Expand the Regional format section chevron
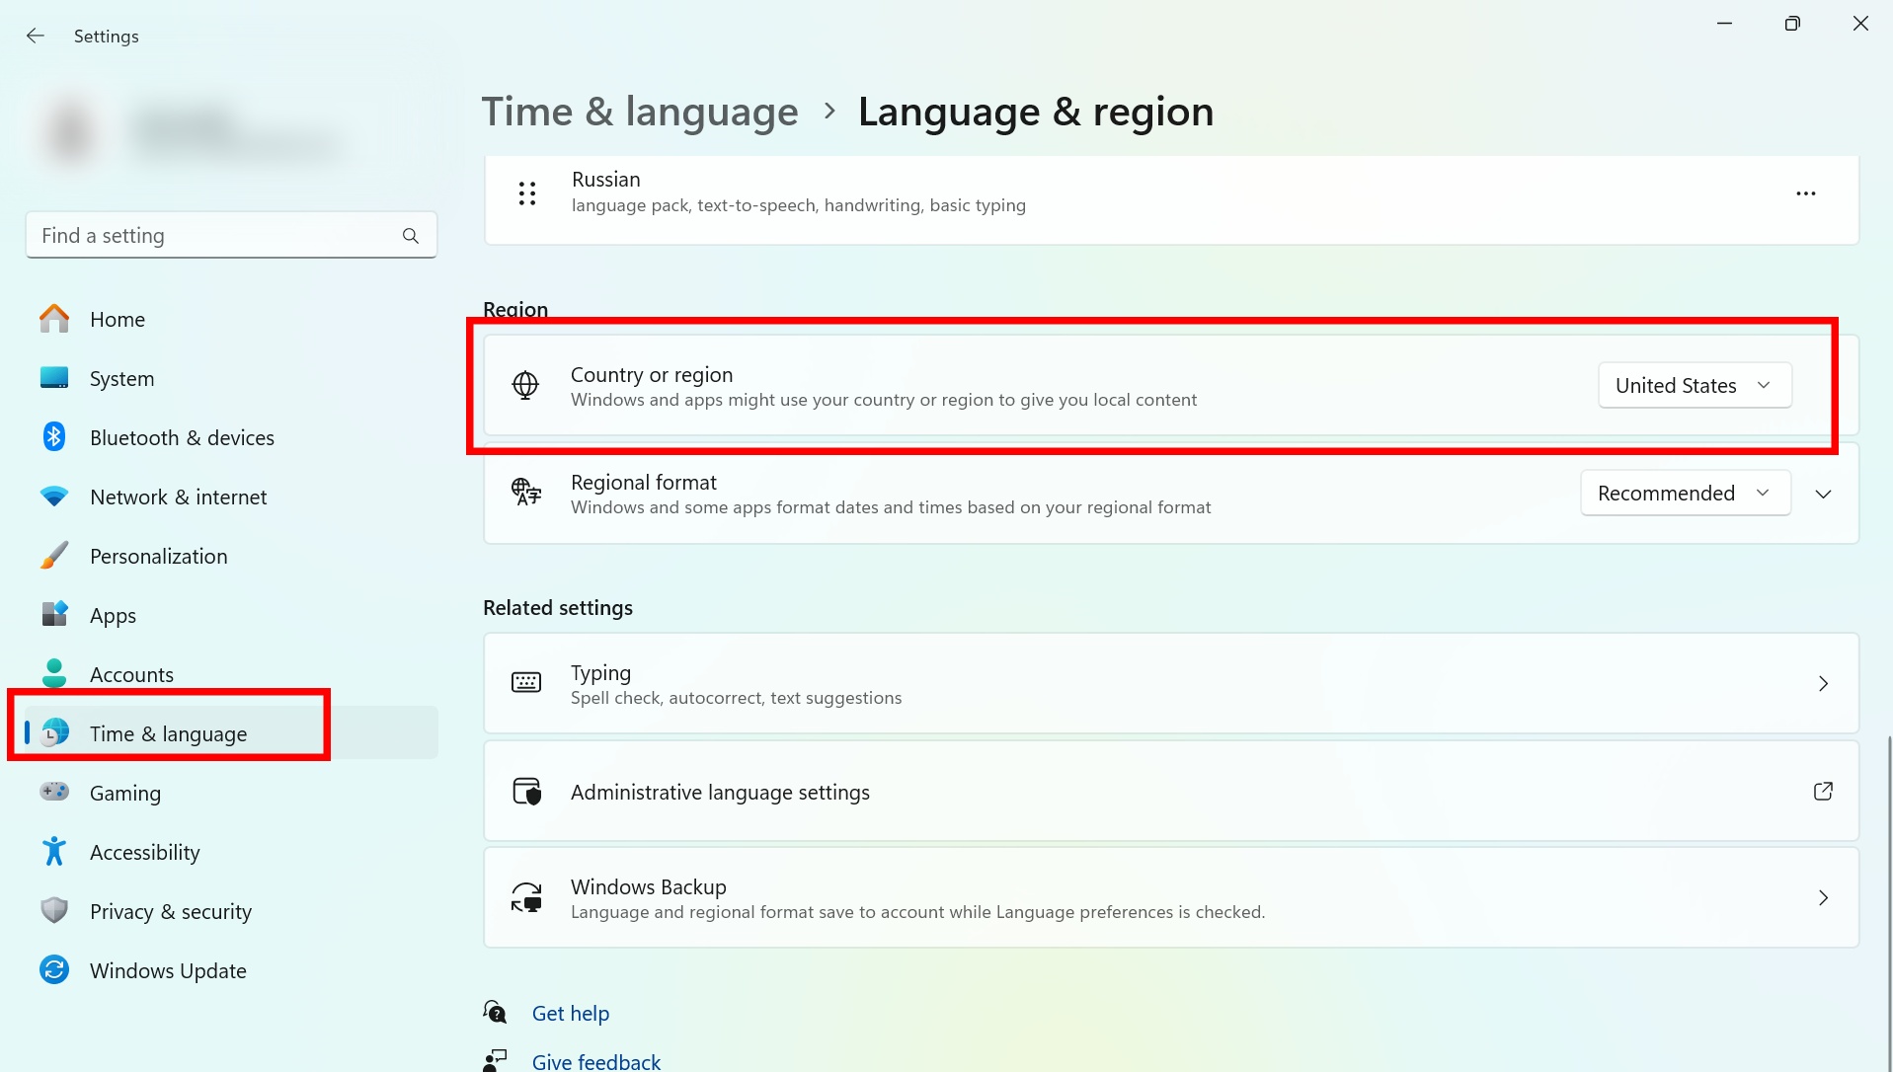 1824,494
